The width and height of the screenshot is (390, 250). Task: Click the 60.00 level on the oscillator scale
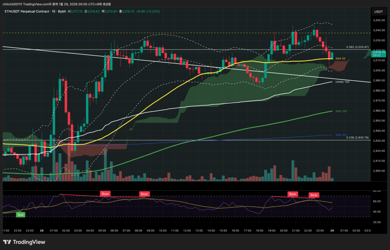(377, 201)
